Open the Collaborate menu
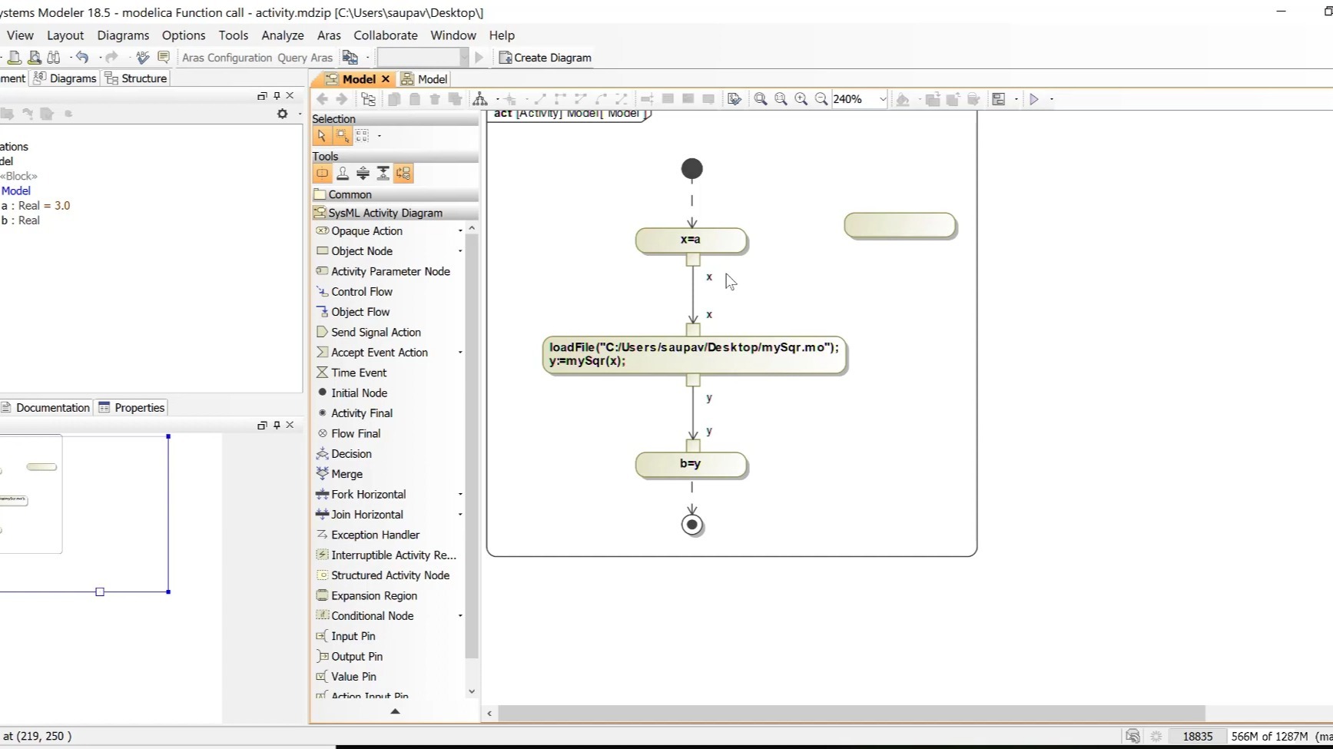The width and height of the screenshot is (1333, 749). click(386, 35)
